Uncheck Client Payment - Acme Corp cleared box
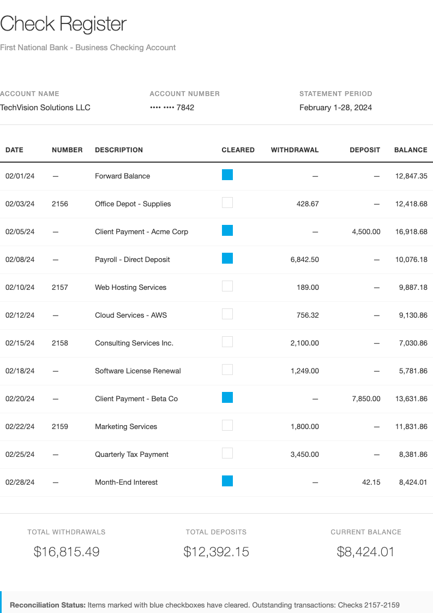The width and height of the screenshot is (433, 613). 227,230
